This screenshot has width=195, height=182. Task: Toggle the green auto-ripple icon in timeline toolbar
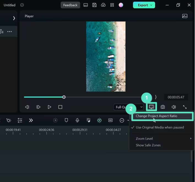[99, 120]
